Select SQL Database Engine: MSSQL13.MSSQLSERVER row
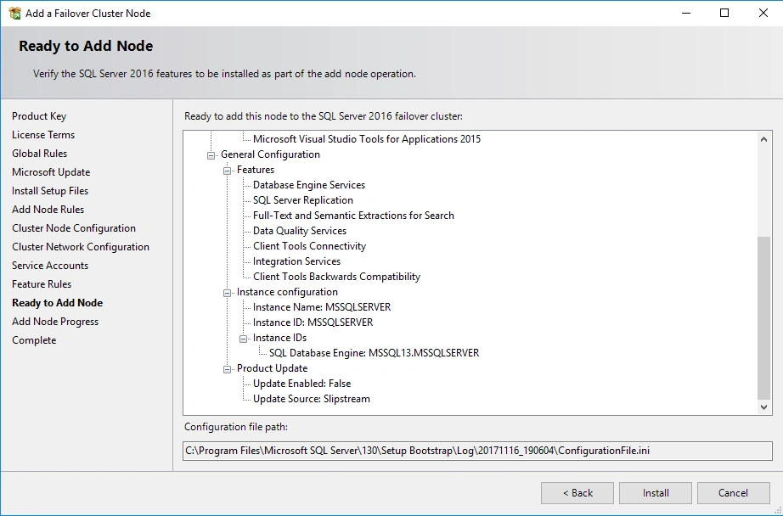 click(x=374, y=353)
